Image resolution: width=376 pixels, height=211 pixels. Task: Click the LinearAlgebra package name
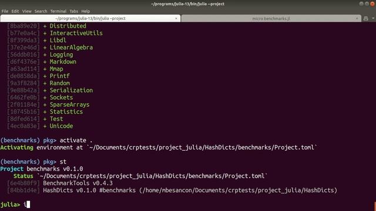71,47
